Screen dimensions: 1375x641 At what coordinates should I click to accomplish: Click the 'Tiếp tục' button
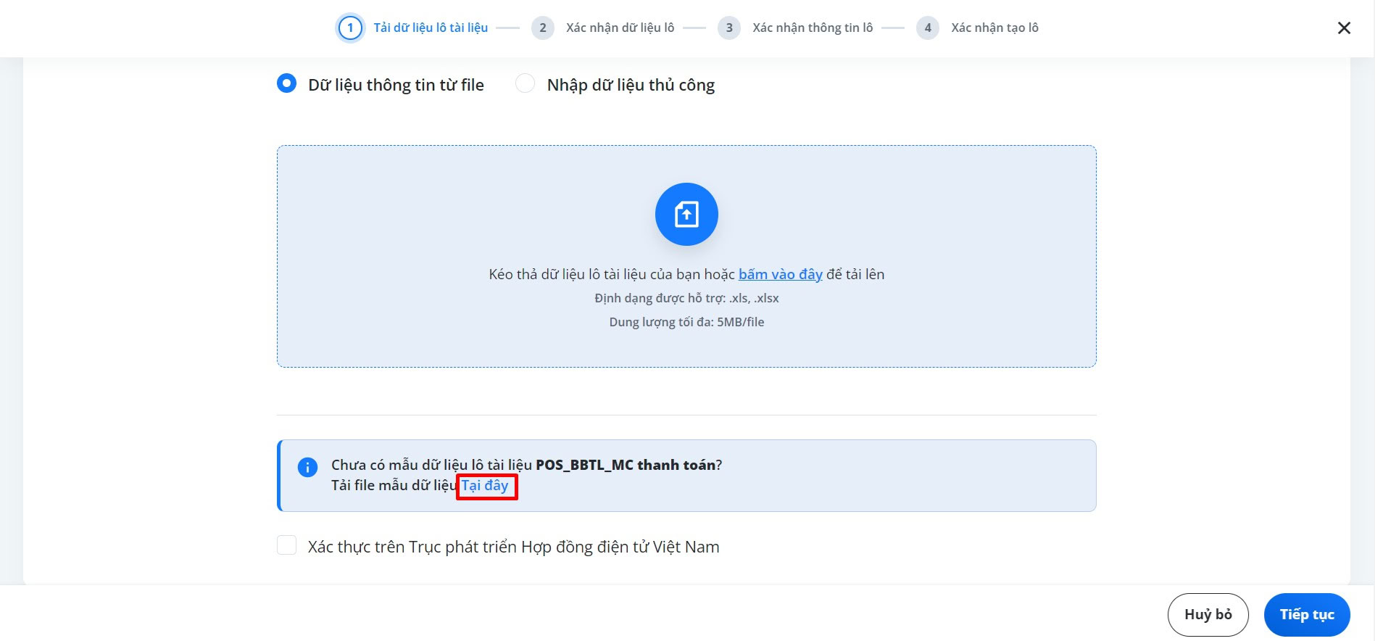click(1307, 615)
